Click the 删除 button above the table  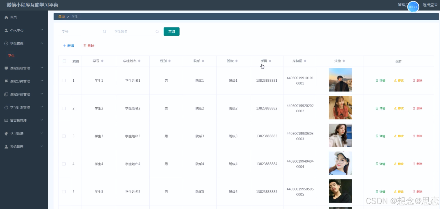[89, 46]
